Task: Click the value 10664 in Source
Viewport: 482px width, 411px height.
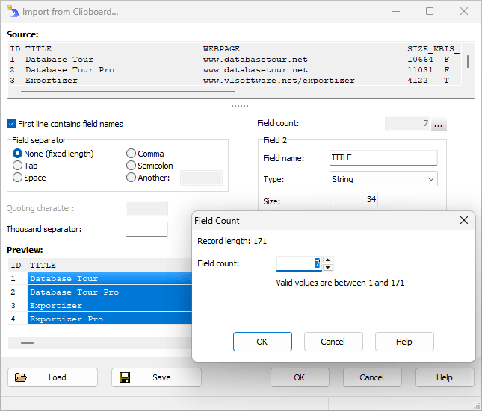Action: (420, 59)
